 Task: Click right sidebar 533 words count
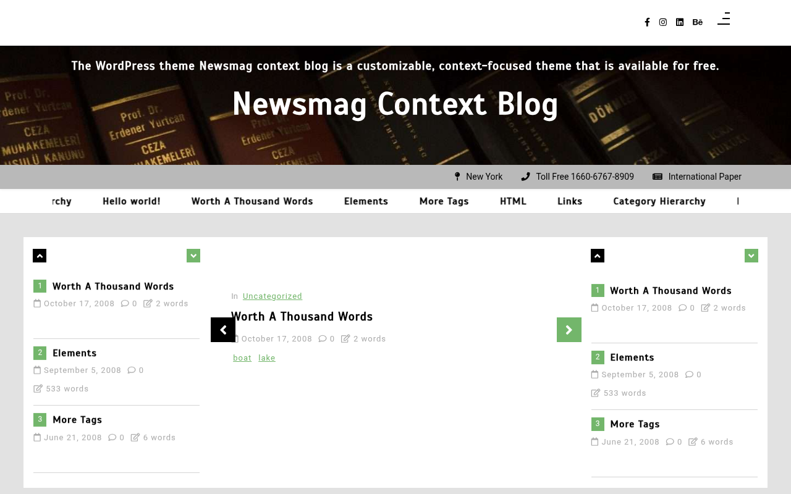[x=625, y=393]
